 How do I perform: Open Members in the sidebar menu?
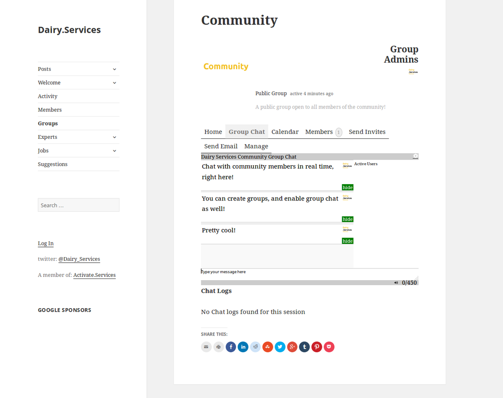50,110
